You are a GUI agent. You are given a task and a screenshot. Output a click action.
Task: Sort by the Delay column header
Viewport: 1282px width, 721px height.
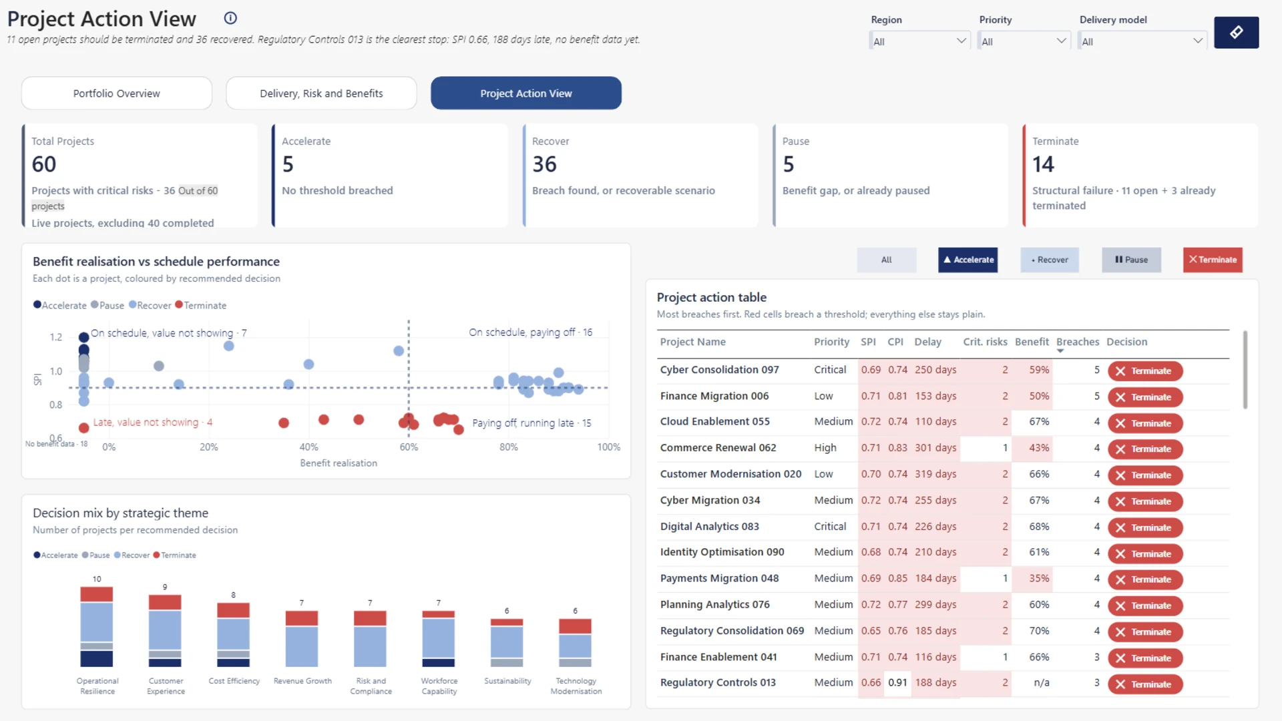pyautogui.click(x=927, y=342)
